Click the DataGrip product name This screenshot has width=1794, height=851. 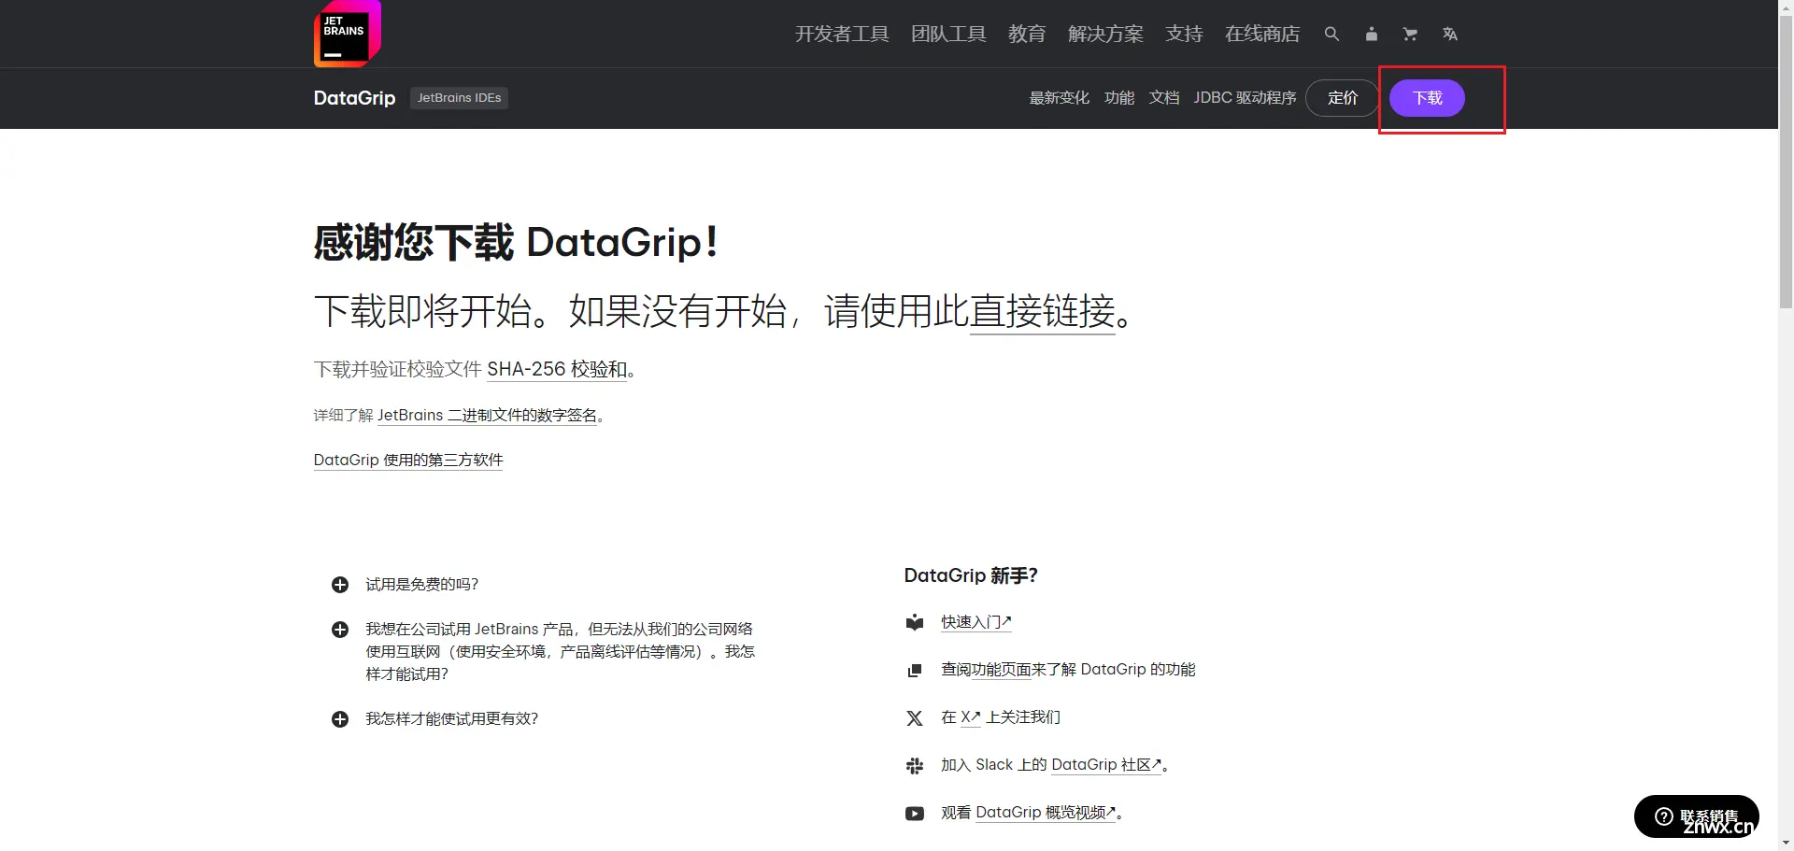[x=354, y=98]
